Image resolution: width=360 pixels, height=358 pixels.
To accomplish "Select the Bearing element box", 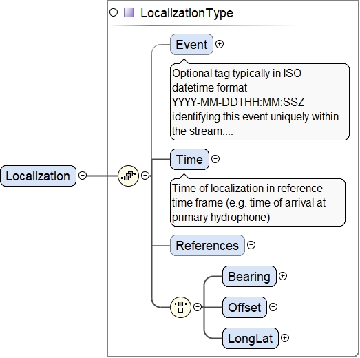I will coord(249,277).
